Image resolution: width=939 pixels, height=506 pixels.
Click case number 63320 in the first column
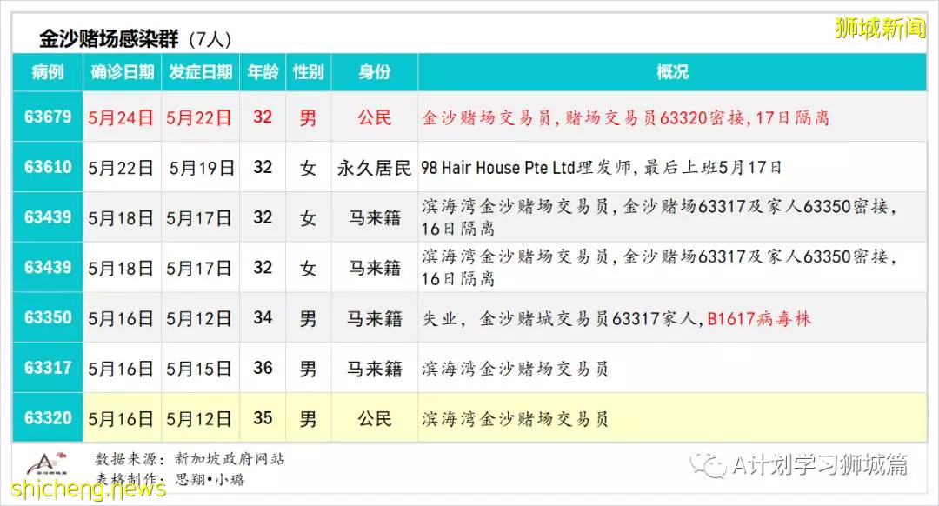[x=48, y=418]
